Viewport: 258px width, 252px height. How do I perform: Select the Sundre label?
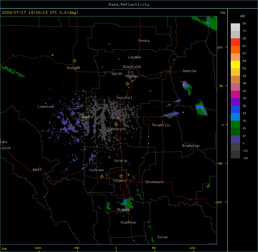87,117
